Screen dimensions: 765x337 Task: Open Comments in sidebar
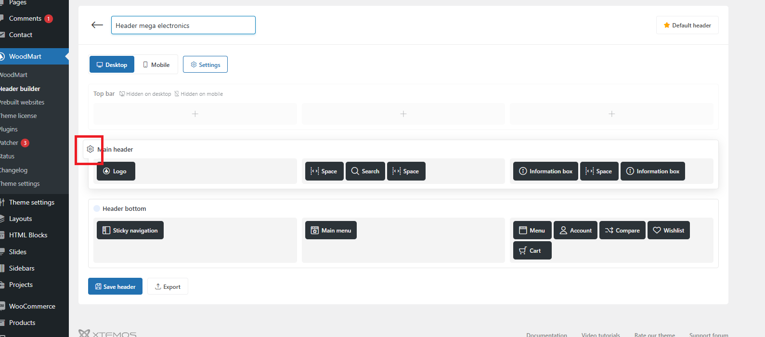click(25, 18)
